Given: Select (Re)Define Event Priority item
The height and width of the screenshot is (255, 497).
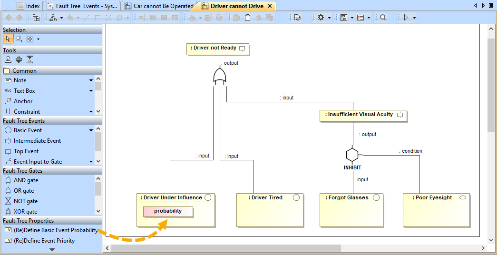Looking at the screenshot, I should coord(44,241).
